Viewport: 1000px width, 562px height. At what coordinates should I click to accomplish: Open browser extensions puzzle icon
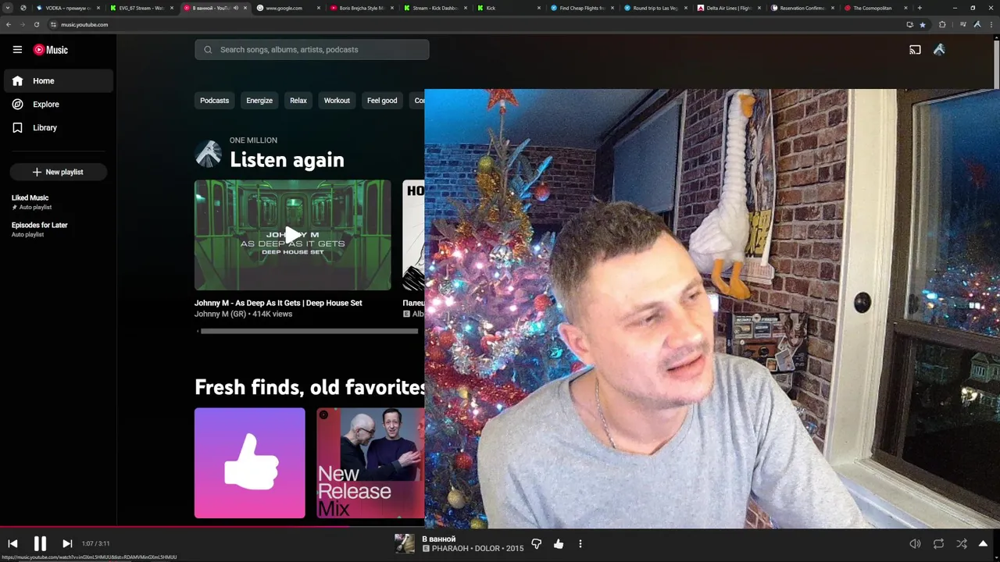[942, 24]
